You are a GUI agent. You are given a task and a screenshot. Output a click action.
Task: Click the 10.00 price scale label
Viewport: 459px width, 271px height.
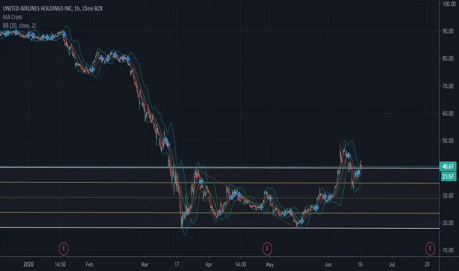pyautogui.click(x=448, y=250)
